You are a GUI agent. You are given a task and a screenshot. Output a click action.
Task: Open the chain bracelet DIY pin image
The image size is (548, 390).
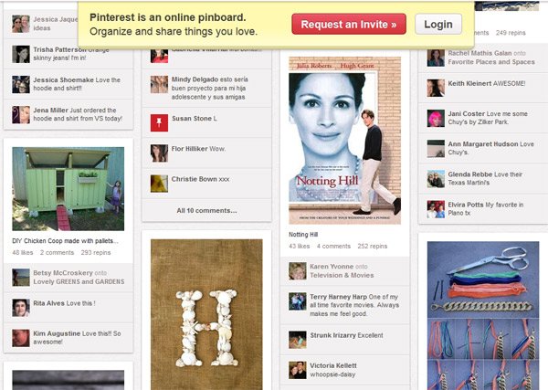(483, 315)
